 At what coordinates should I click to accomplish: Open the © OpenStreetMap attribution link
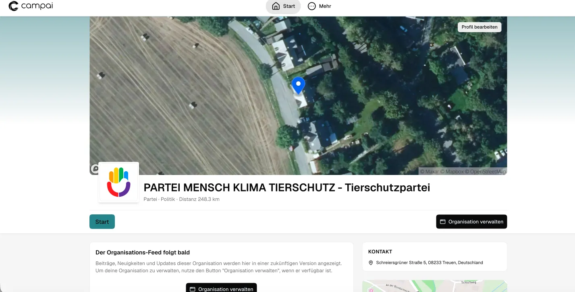(485, 172)
